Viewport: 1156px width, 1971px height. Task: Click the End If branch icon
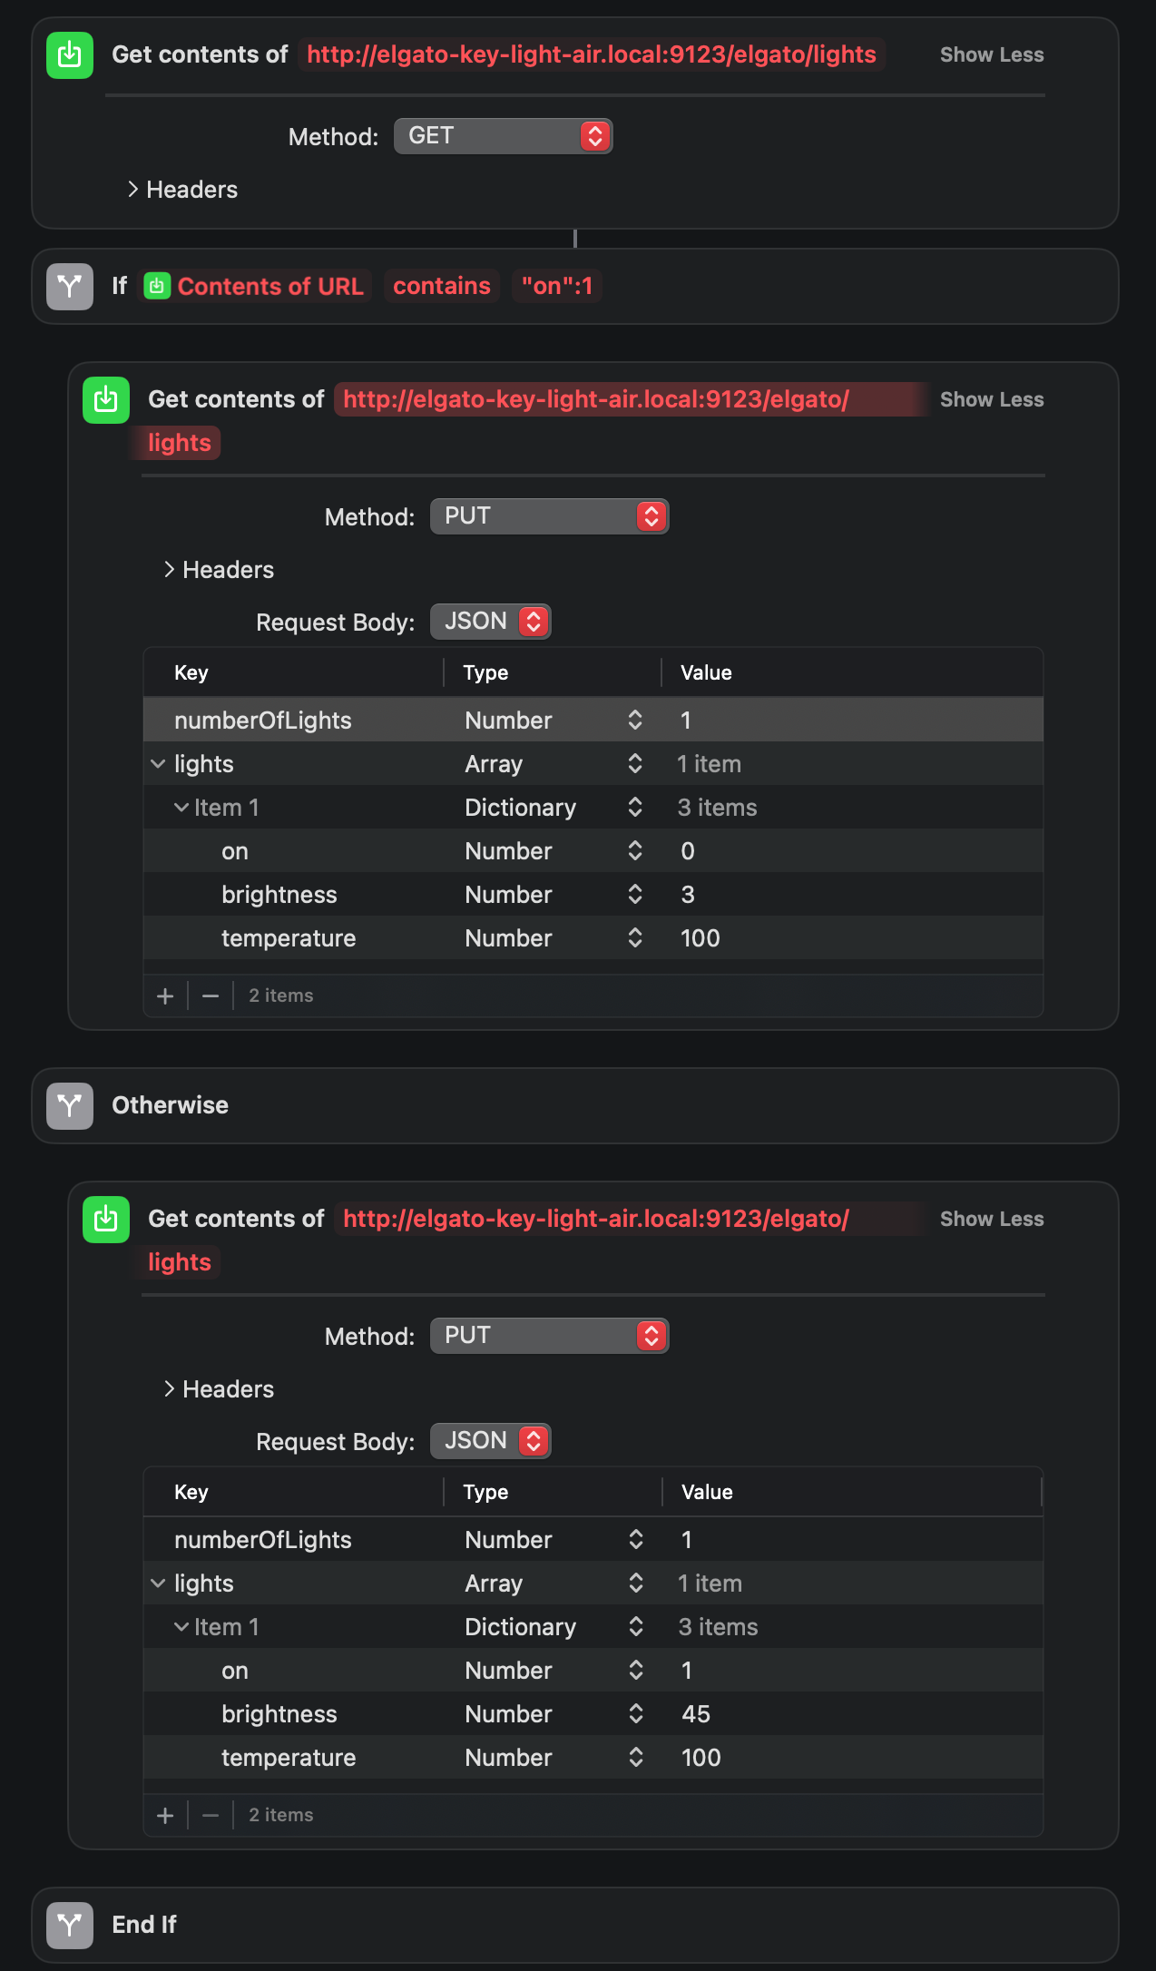click(x=70, y=1925)
